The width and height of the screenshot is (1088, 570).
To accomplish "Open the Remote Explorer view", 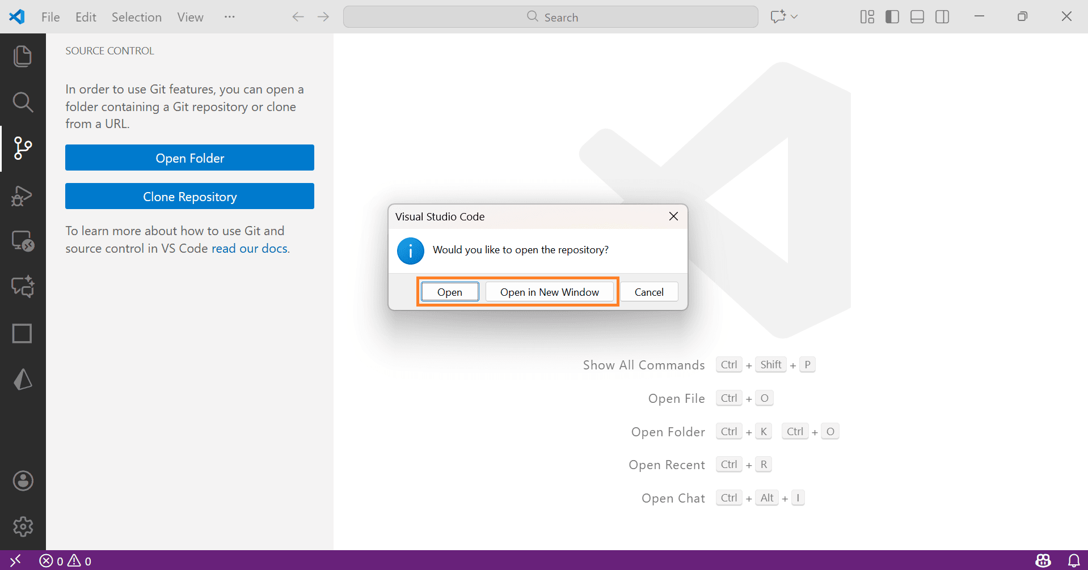I will point(23,241).
